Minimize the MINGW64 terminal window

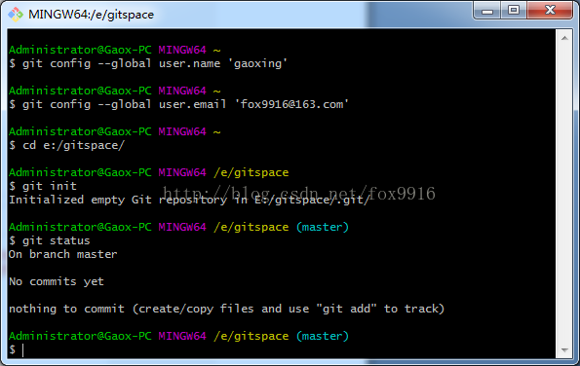tap(487, 11)
